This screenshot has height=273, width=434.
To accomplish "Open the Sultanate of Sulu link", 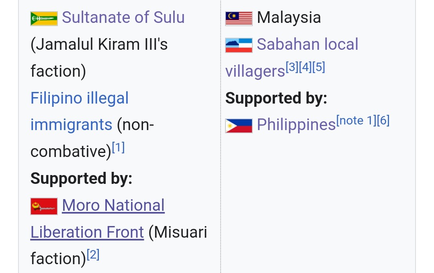I will [123, 17].
